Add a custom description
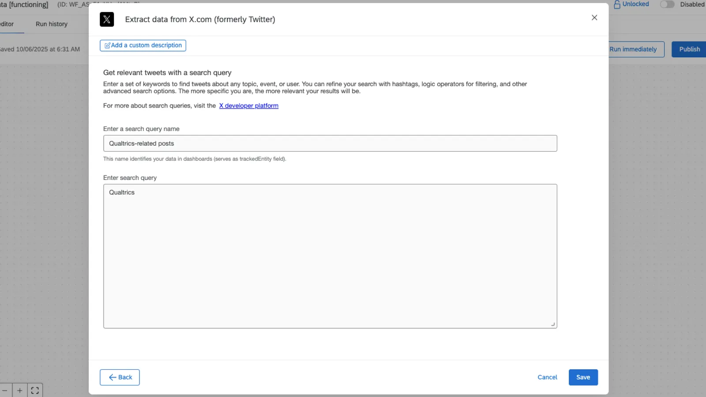Screen dimensions: 706x397 click(143, 45)
